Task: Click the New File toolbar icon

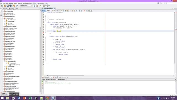Action: tap(2, 6)
